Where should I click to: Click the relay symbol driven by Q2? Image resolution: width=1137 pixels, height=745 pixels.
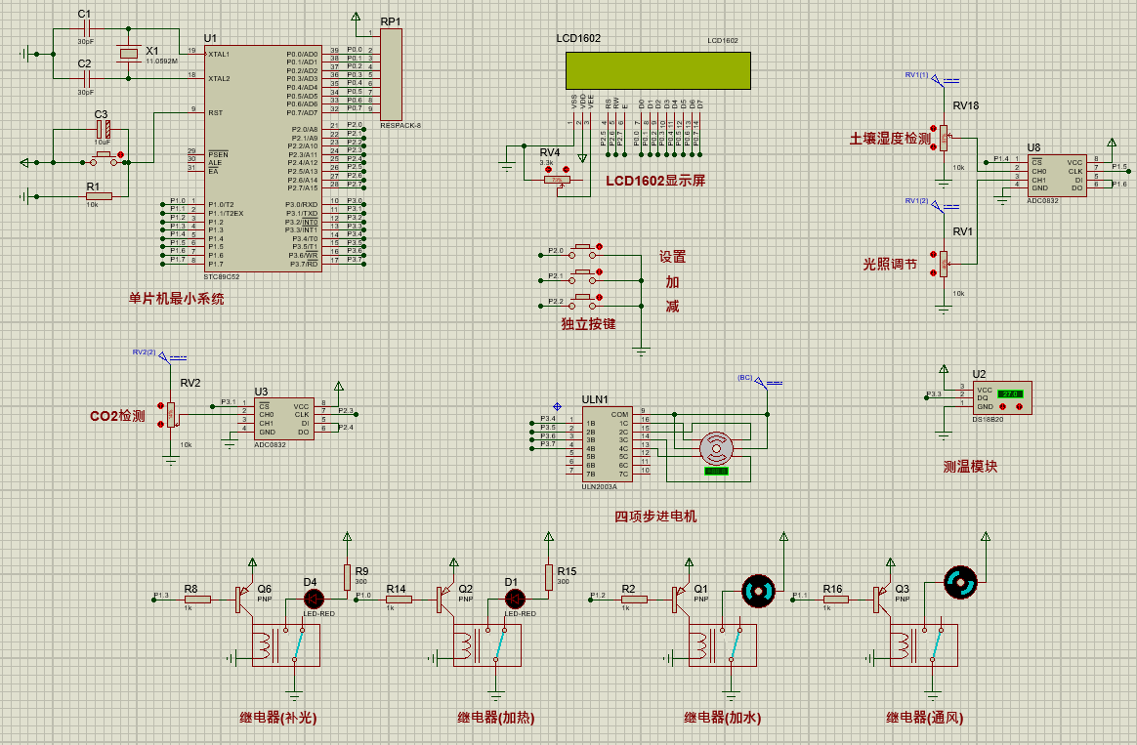pyautogui.click(x=487, y=645)
